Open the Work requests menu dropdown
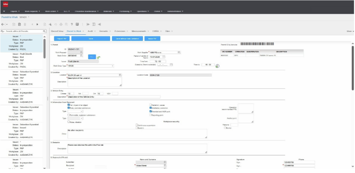Screen dimensions: 355x173 click(32, 11)
